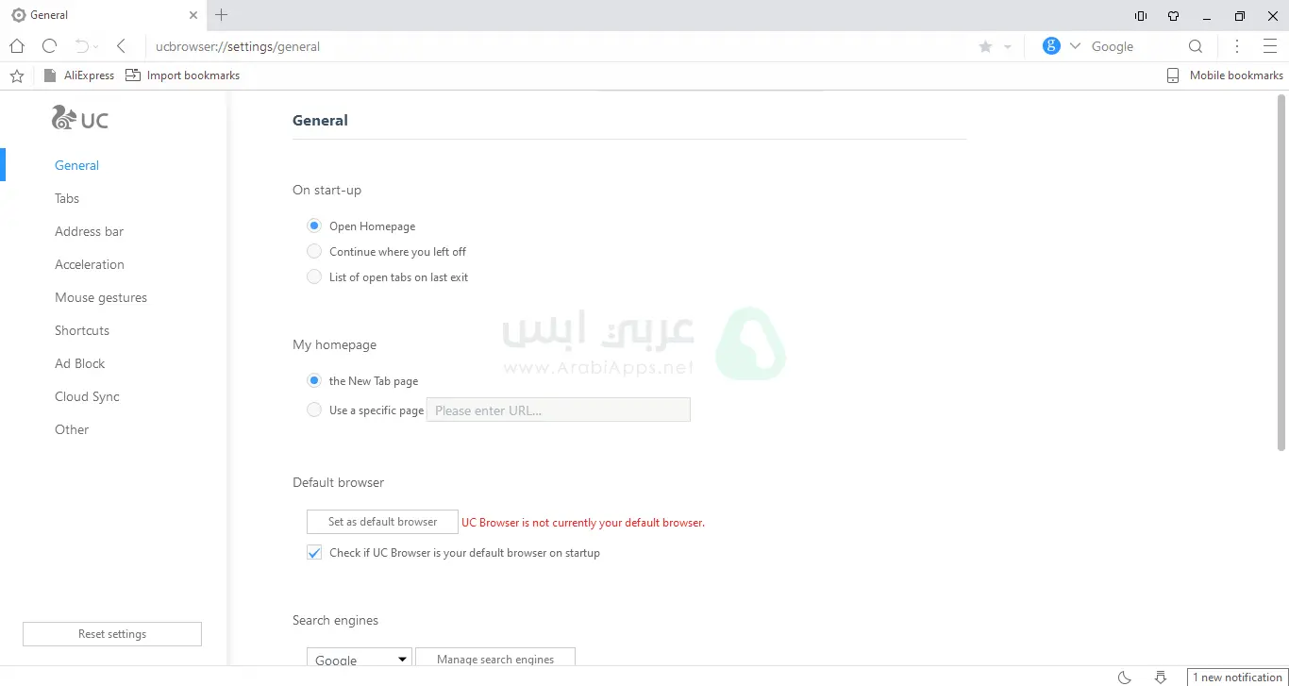
Task: Toggle night mode with the moon icon
Action: pos(1125,678)
